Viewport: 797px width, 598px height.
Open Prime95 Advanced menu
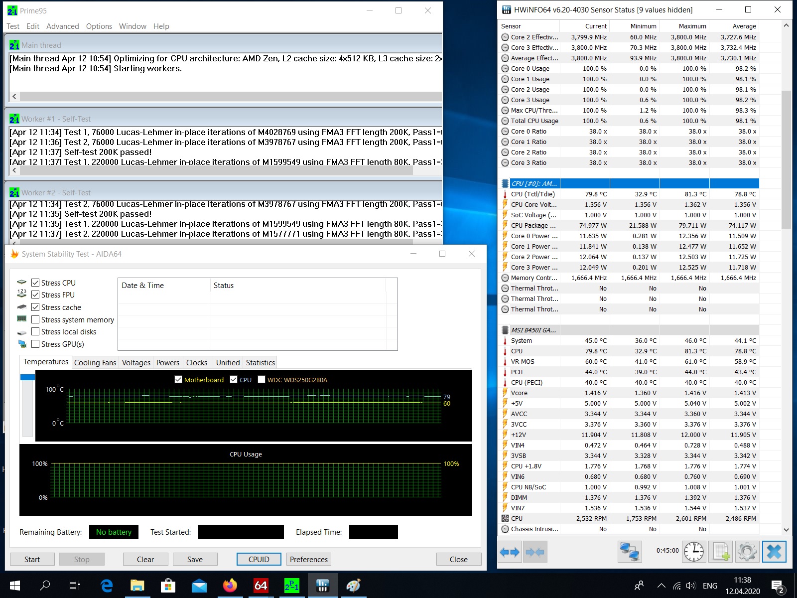click(x=63, y=26)
